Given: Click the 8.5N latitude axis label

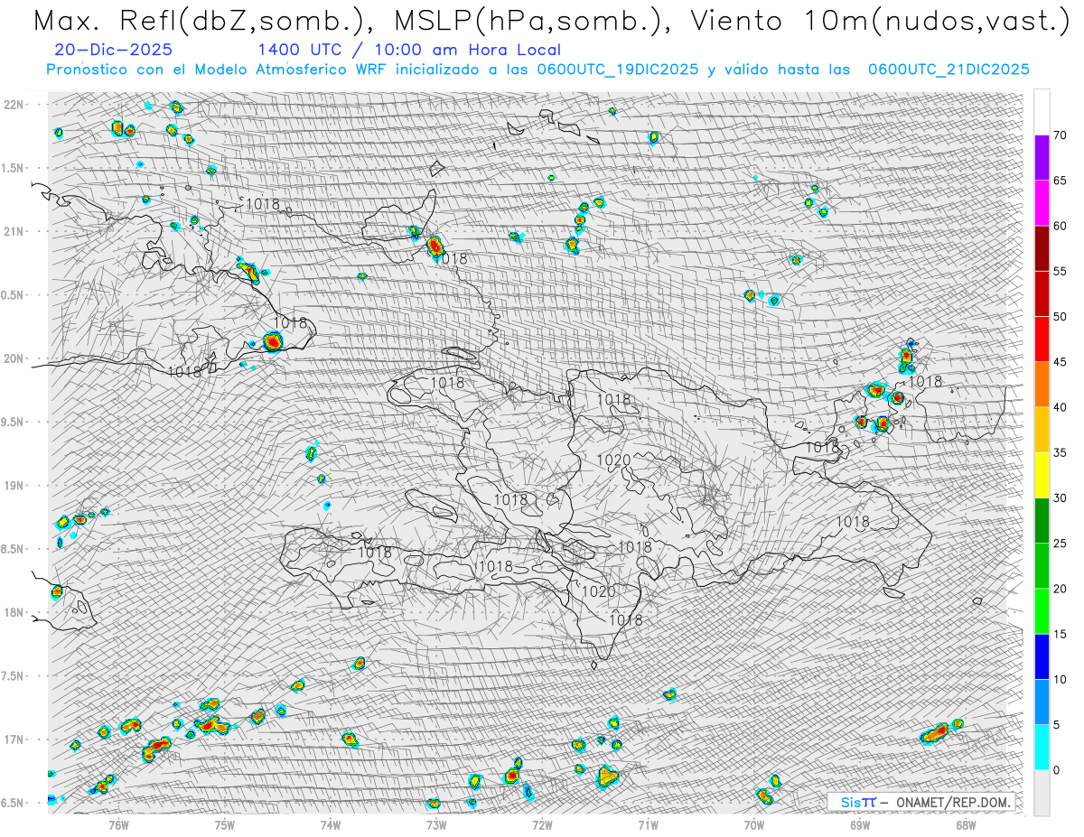Looking at the screenshot, I should [14, 549].
